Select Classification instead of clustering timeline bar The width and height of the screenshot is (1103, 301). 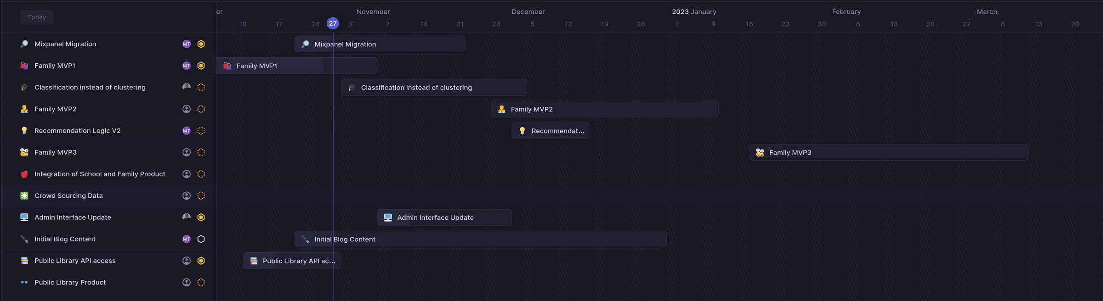[x=434, y=87]
